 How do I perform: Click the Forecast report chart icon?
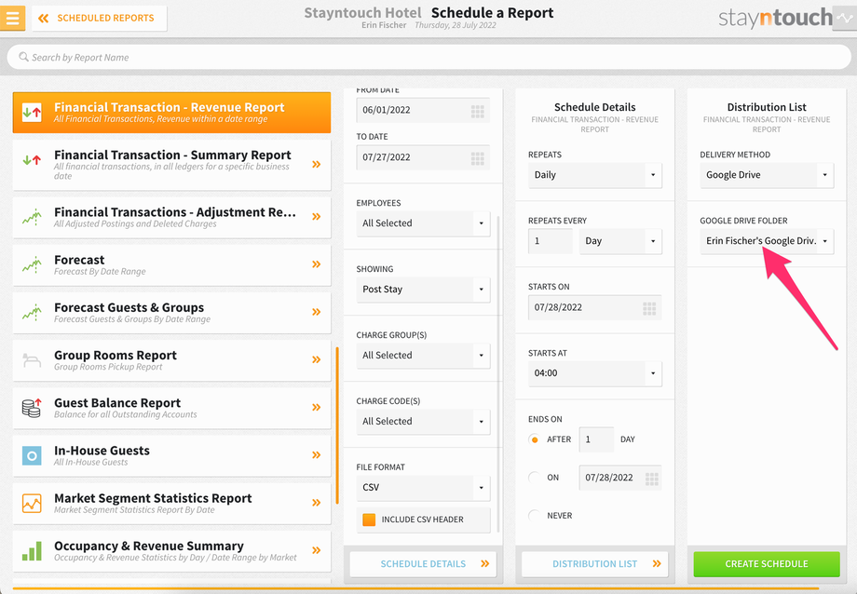tap(32, 264)
